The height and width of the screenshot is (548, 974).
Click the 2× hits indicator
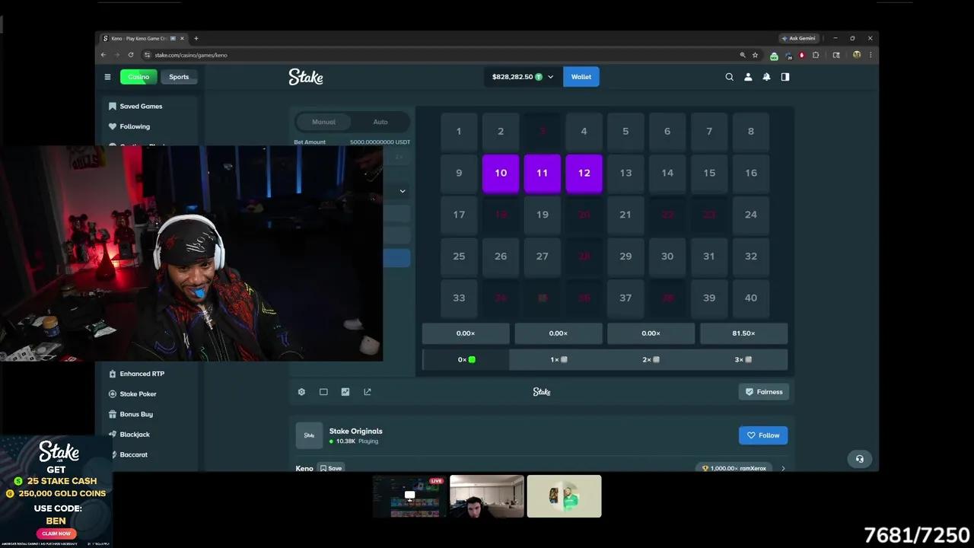651,360
